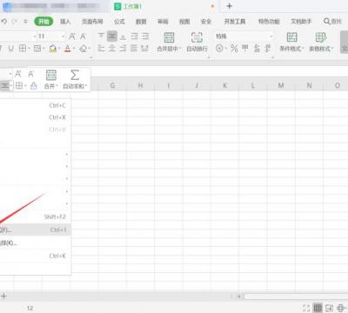
Task: Open the 开发工具 ribbon tab
Action: [x=235, y=22]
